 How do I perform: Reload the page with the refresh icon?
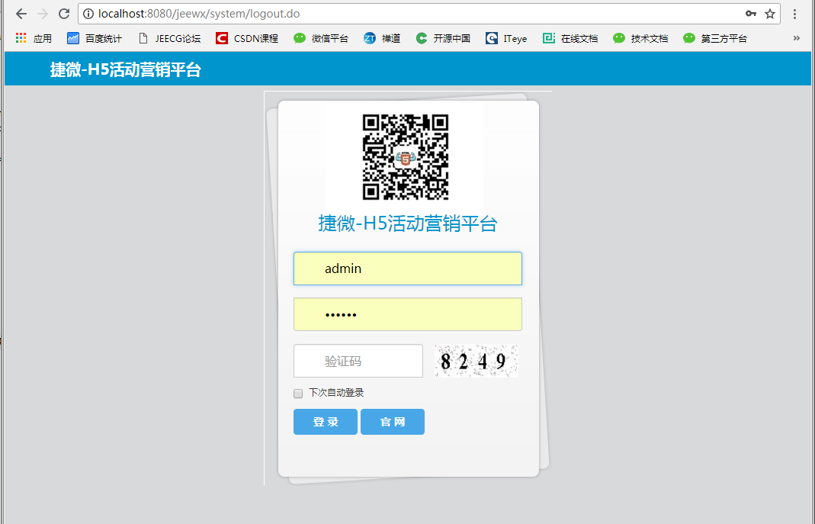[64, 14]
